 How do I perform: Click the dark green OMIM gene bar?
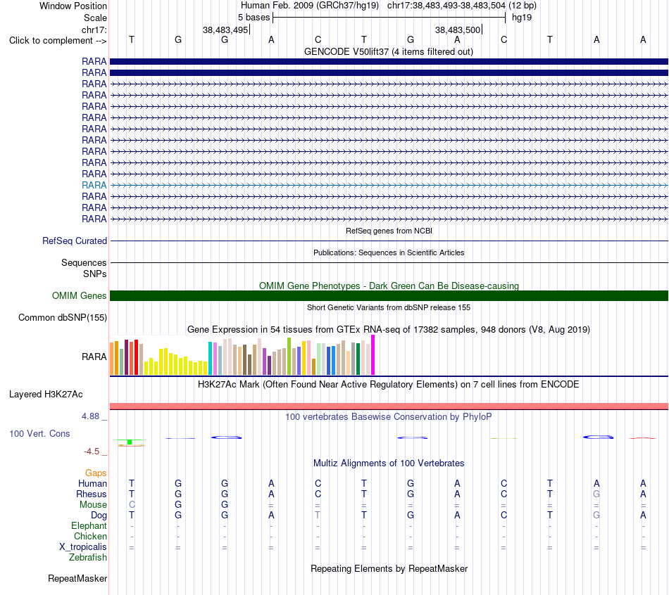pyautogui.click(x=389, y=296)
